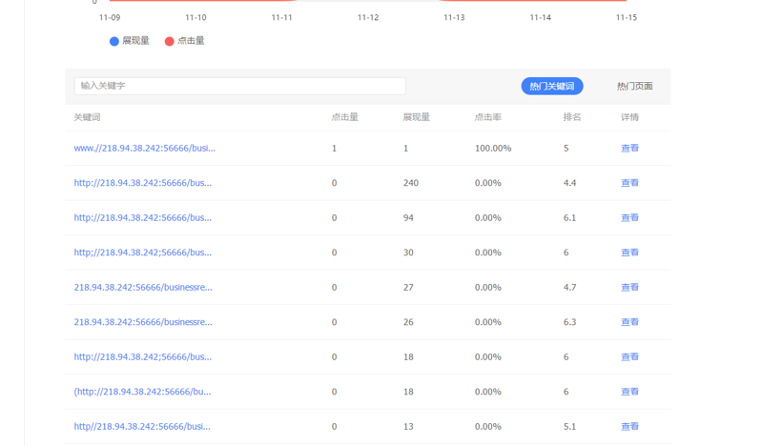
Task: Click the 输入关键字 search input field
Action: (240, 86)
